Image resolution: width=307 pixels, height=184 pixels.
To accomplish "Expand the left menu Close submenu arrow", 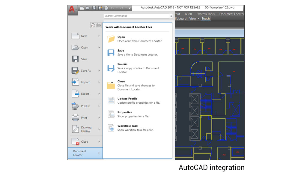I will point(99,142).
